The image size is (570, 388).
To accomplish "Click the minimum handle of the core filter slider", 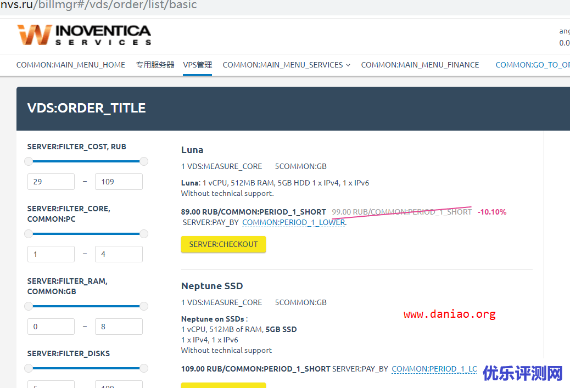I will point(29,234).
